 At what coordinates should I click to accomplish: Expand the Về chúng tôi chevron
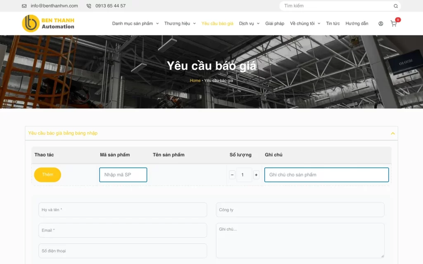(319, 24)
